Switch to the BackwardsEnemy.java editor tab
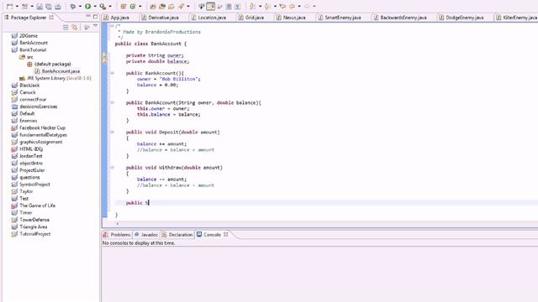This screenshot has height=302, width=538. (400, 18)
